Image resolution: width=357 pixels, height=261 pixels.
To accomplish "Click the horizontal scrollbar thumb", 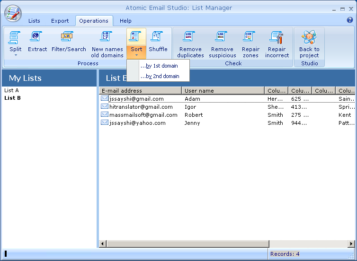I will (187, 244).
